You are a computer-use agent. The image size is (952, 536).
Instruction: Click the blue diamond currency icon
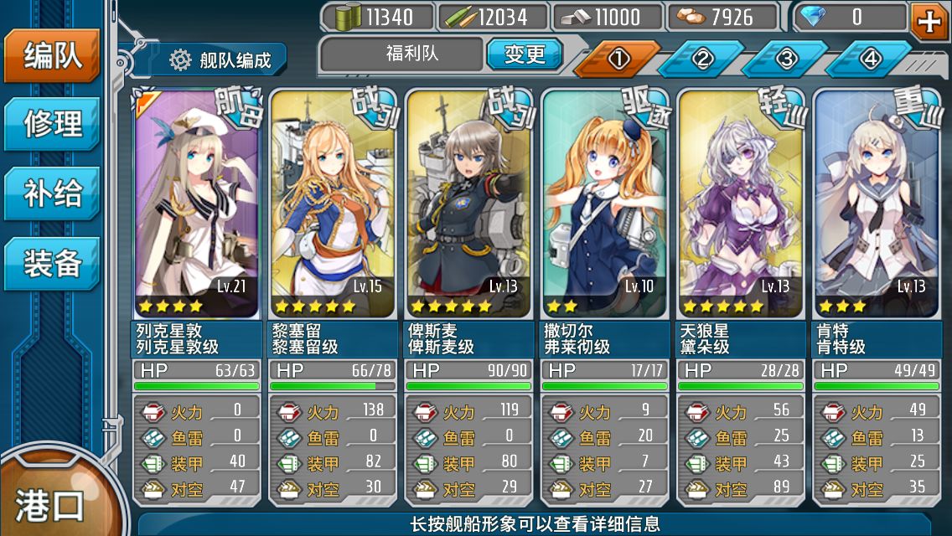pyautogui.click(x=814, y=17)
